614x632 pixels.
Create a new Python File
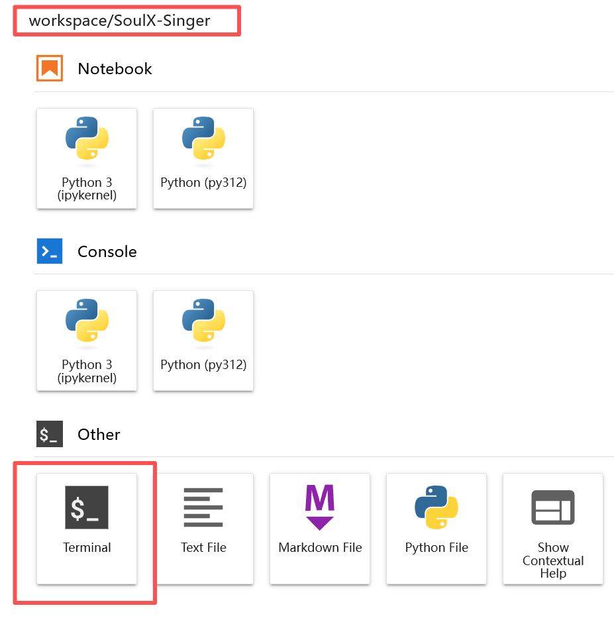436,527
